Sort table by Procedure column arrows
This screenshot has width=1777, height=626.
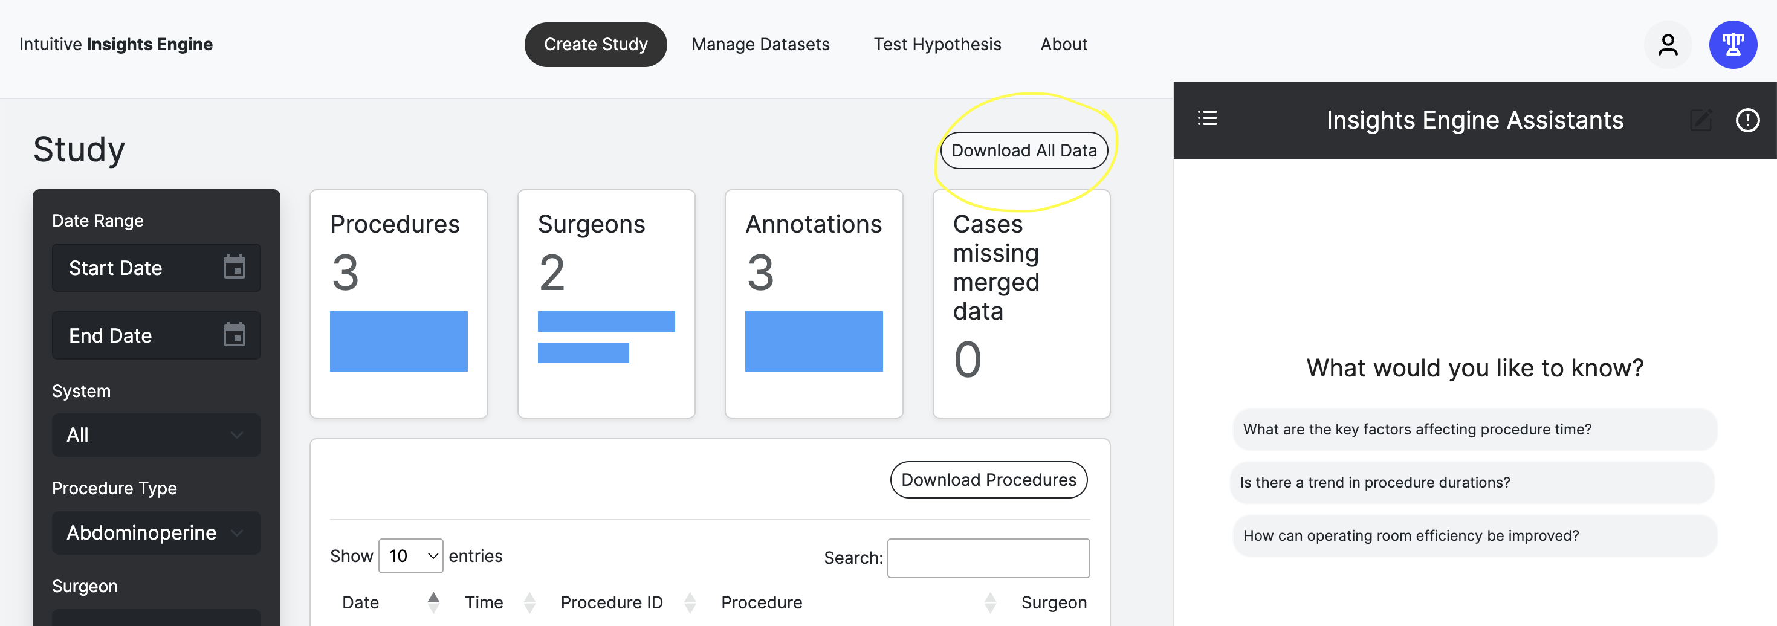point(990,602)
